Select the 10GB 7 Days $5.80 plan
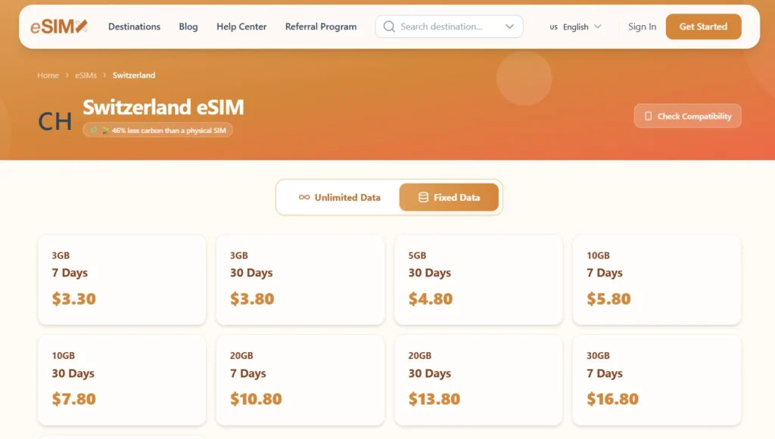This screenshot has width=775, height=439. coord(657,280)
